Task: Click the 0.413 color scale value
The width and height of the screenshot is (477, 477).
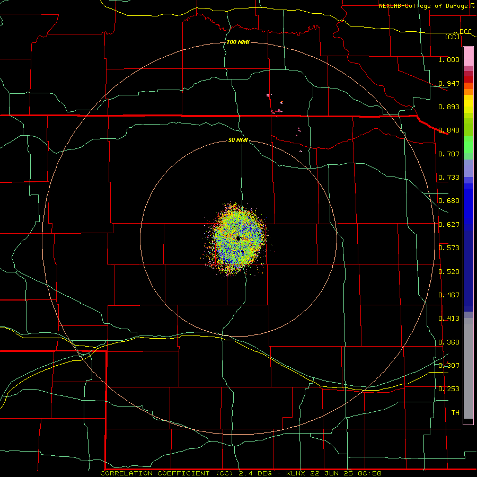Action: click(449, 319)
